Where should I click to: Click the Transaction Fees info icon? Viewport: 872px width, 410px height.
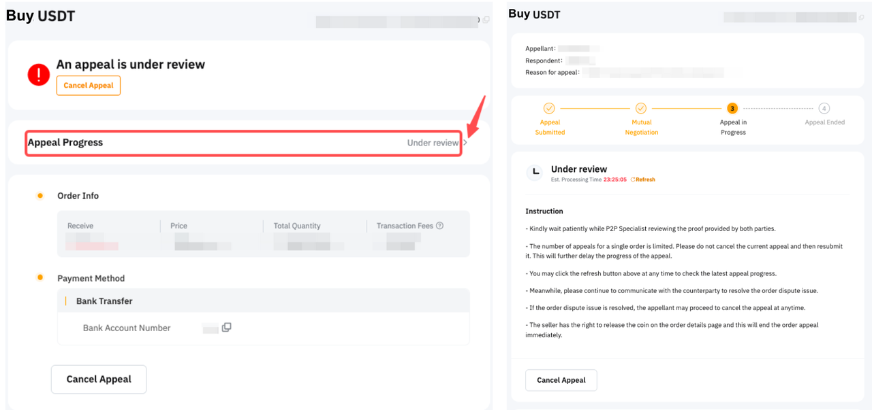[439, 226]
